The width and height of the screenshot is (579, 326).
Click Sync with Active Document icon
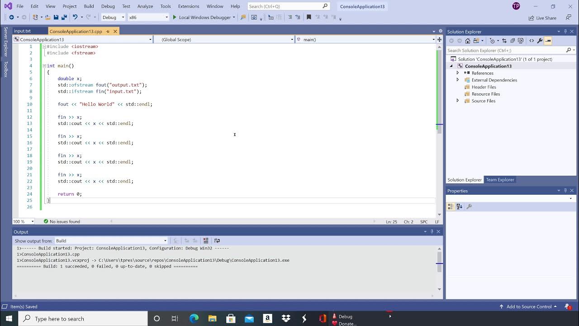pos(504,41)
